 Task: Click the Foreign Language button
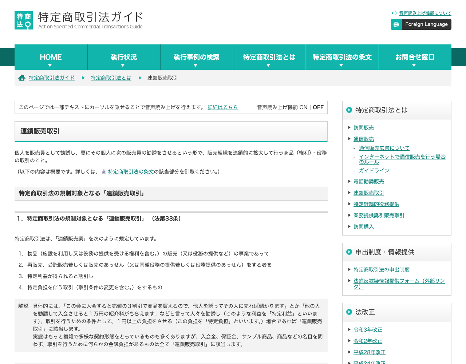point(421,24)
